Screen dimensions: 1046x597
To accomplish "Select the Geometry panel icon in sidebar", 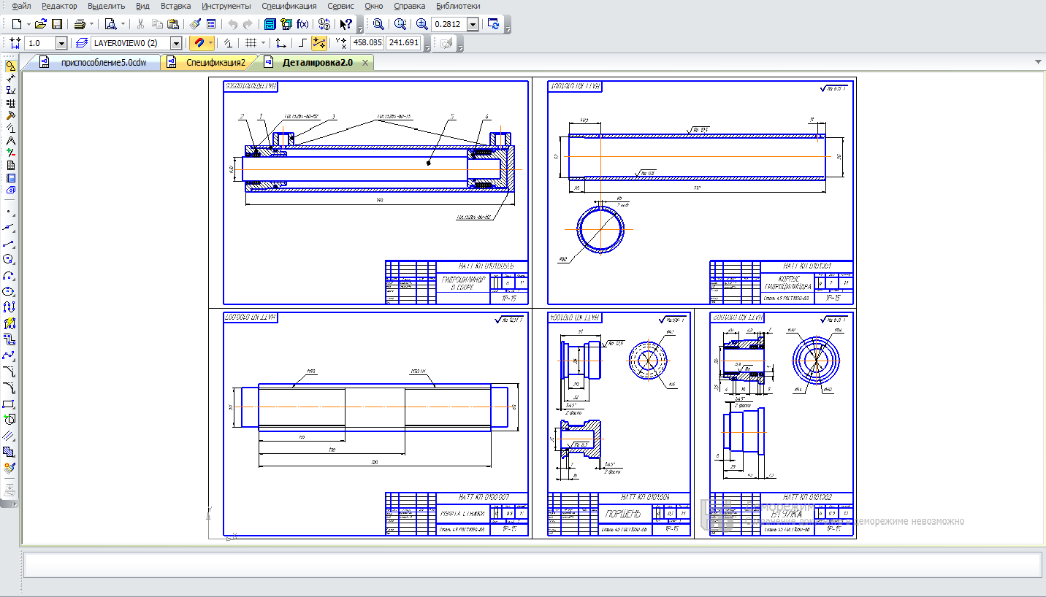I will click(10, 66).
